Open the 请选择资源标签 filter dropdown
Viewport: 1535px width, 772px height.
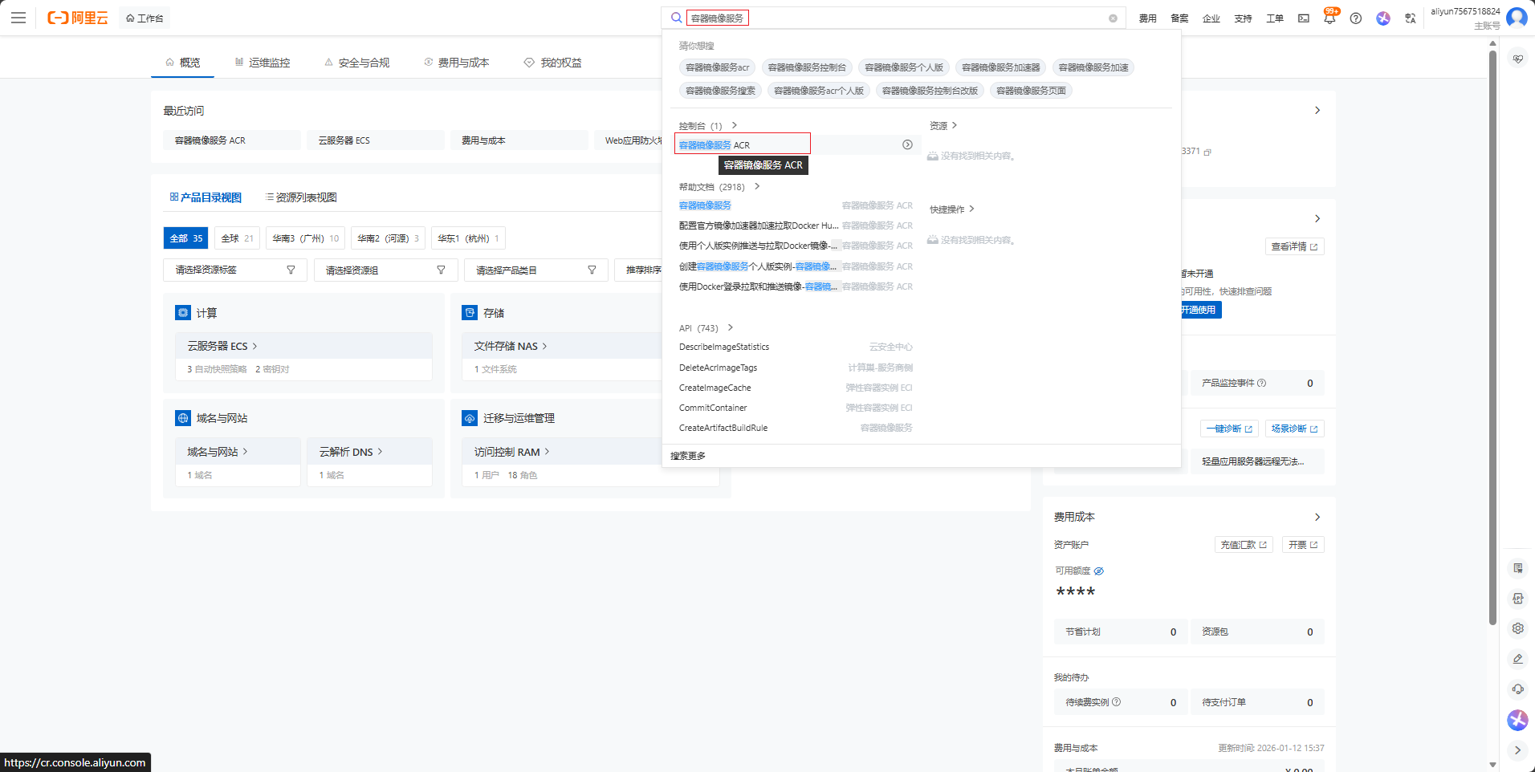[x=235, y=270]
